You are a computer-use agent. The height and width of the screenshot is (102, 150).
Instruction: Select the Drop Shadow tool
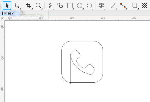[135, 6]
